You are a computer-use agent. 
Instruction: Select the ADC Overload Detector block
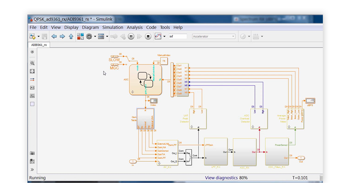tap(259, 119)
